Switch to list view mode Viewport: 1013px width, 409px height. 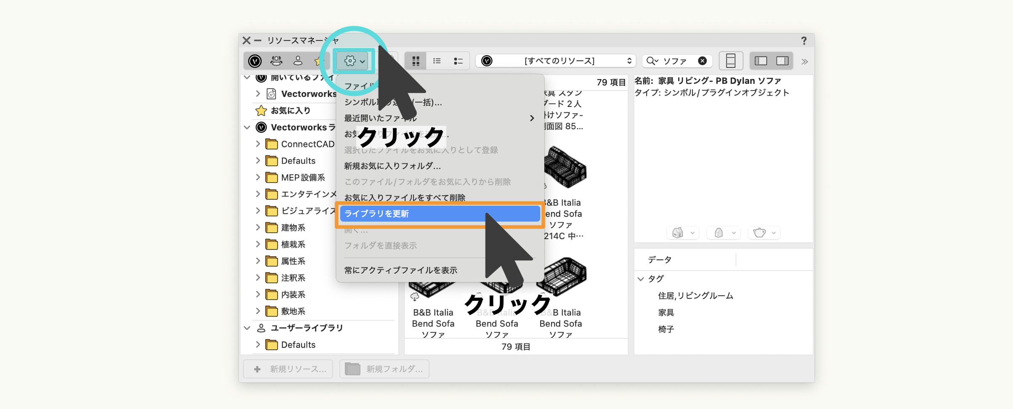(x=437, y=61)
